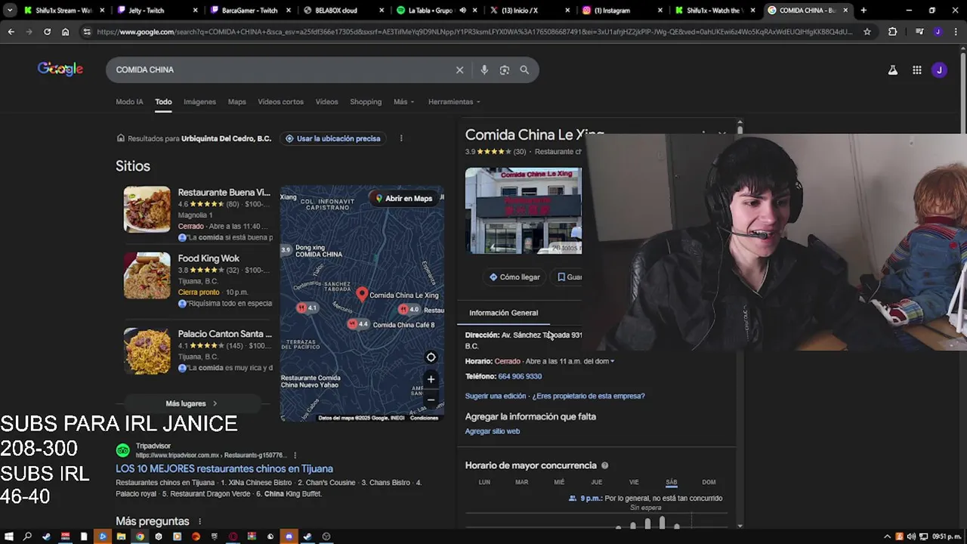Image resolution: width=967 pixels, height=544 pixels.
Task: Open the Información General tab
Action: [503, 313]
